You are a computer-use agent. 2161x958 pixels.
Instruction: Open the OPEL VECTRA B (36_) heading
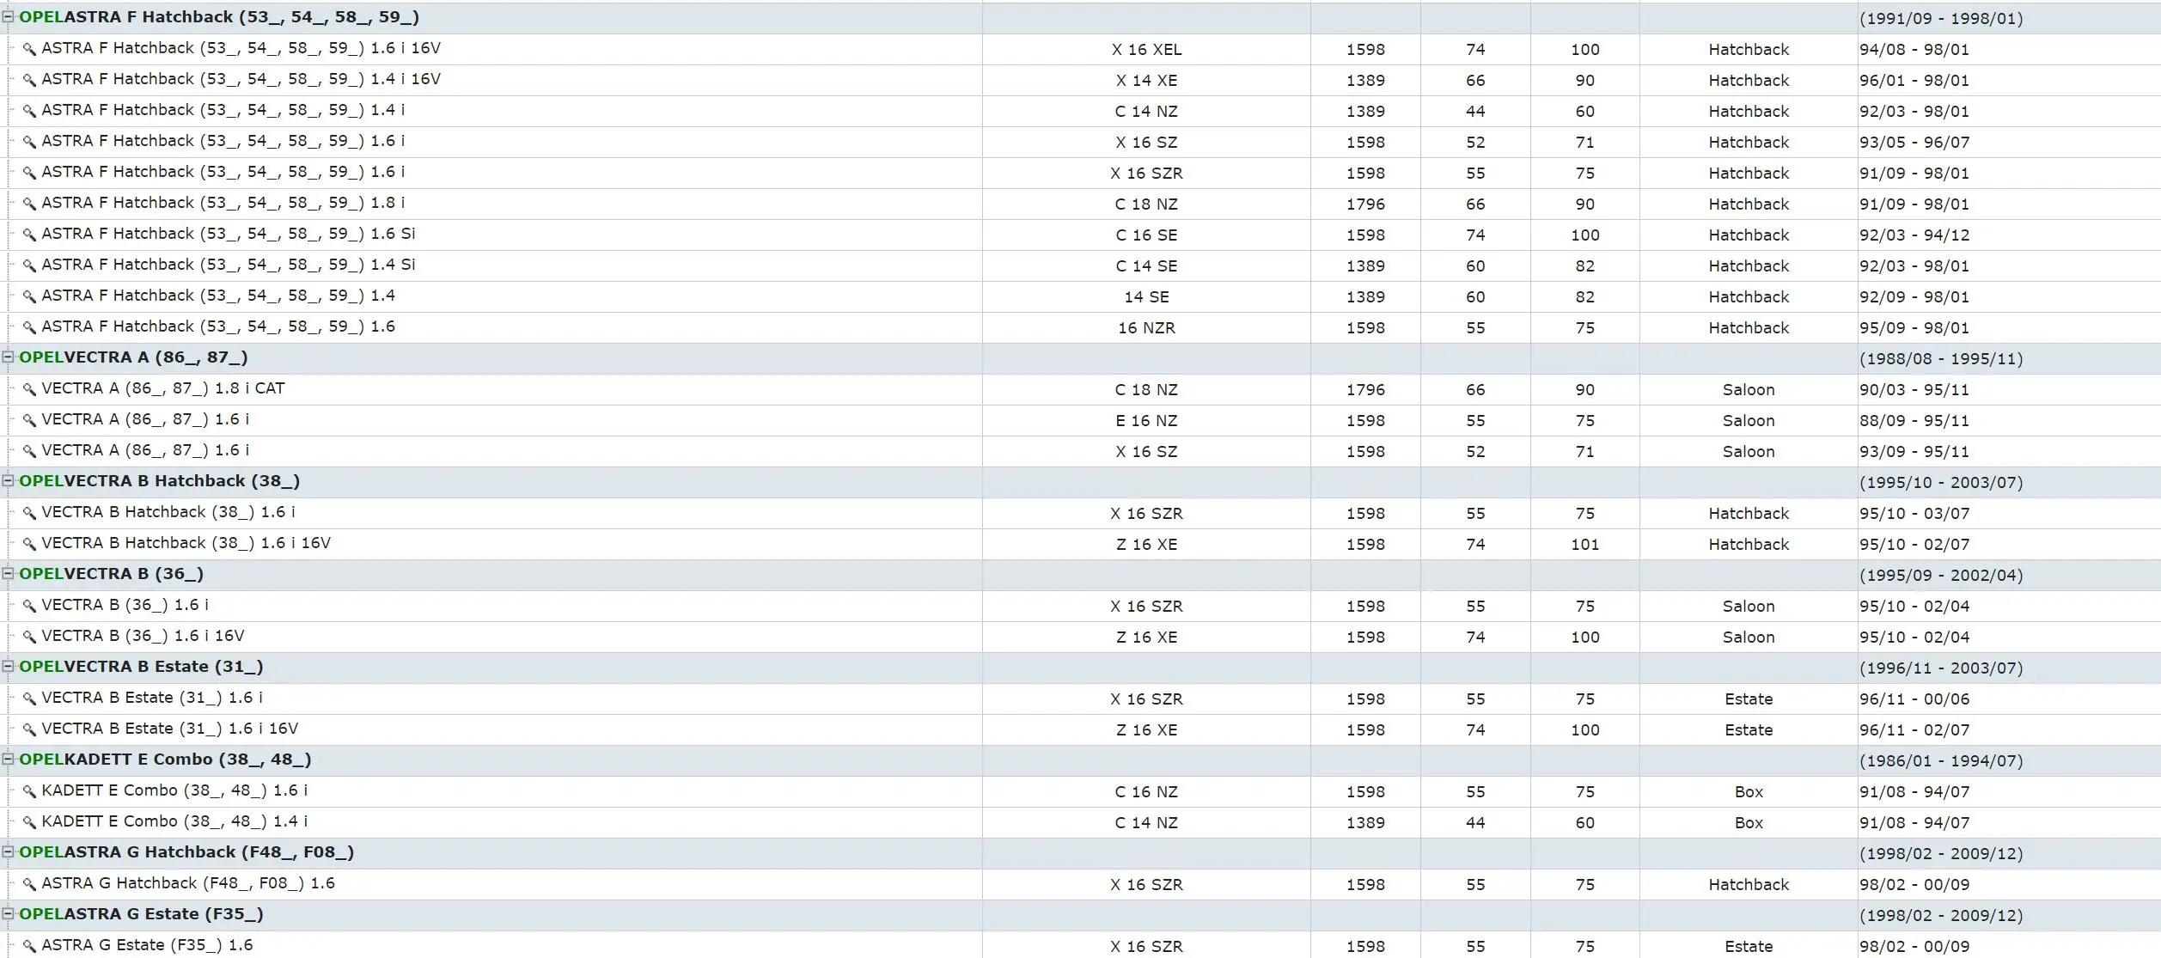(x=112, y=574)
